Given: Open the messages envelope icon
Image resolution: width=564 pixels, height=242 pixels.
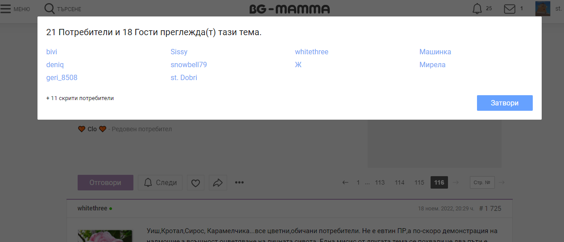Looking at the screenshot, I should pos(509,8).
